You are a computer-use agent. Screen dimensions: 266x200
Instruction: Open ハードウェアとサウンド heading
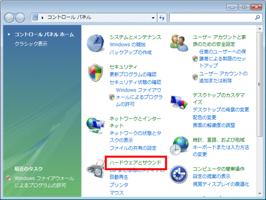135,163
